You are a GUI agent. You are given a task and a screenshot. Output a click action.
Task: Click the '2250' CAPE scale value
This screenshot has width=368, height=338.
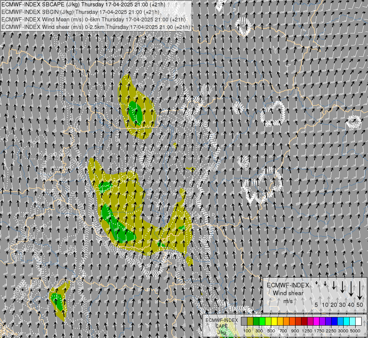pyautogui.click(x=331, y=331)
